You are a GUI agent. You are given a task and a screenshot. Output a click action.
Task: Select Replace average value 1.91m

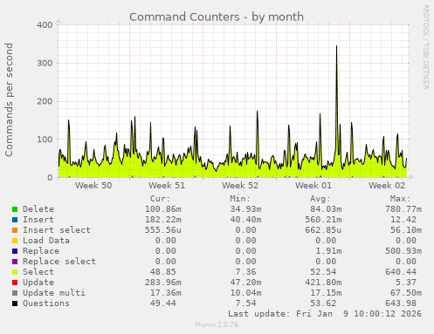click(x=328, y=251)
